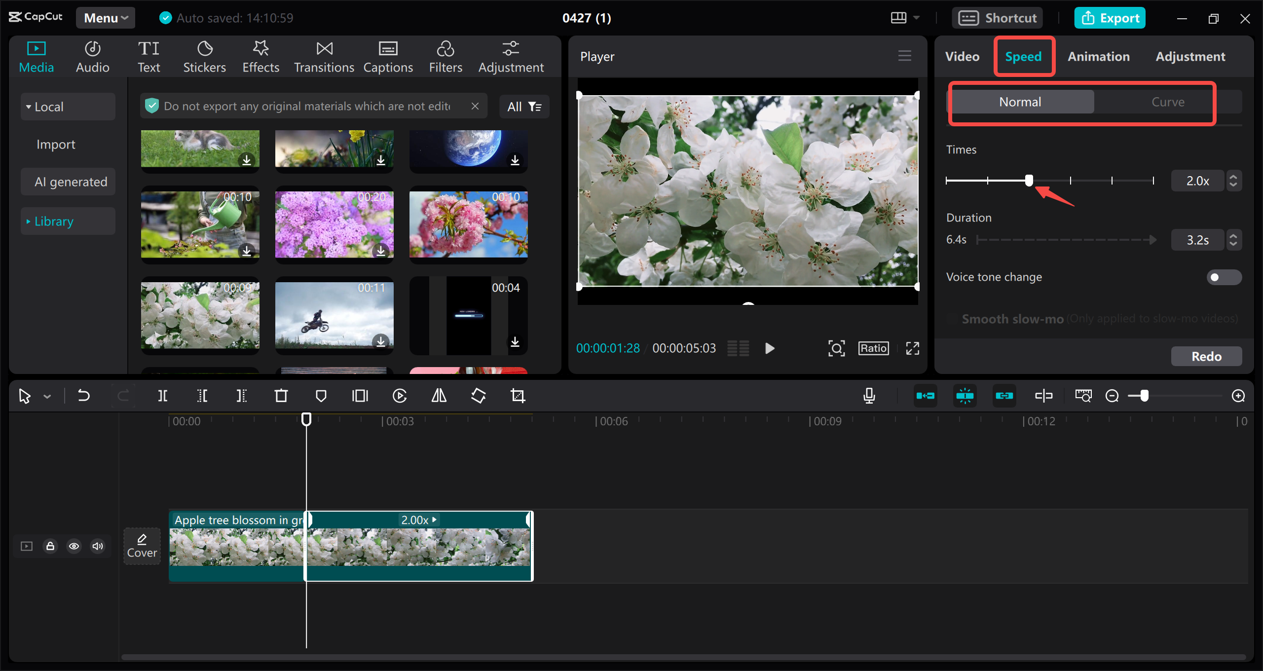
Task: Click the Delete right (trim end) icon
Action: [x=241, y=396]
